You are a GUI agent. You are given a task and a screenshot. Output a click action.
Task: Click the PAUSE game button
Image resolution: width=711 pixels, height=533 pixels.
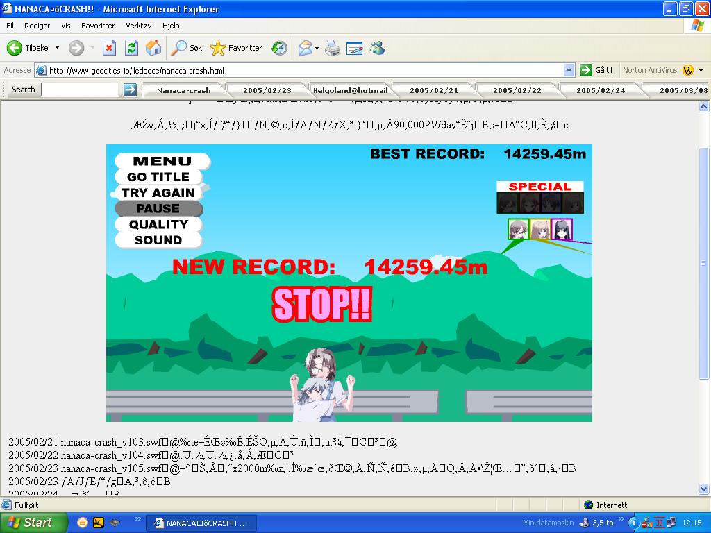click(158, 208)
